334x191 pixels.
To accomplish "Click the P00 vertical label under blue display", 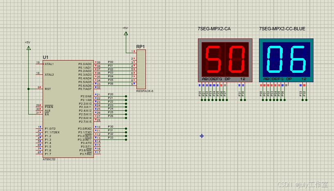I will point(261,94).
